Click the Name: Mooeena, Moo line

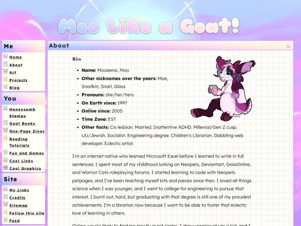105,70
